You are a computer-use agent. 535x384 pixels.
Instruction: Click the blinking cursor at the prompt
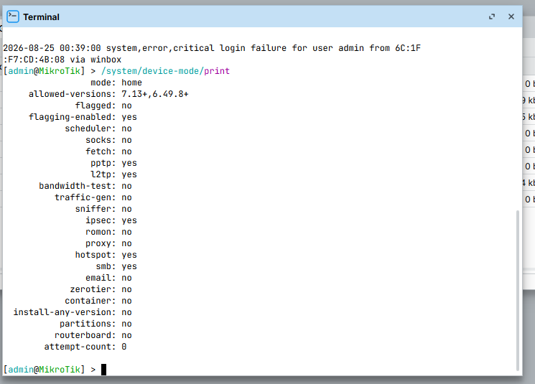[x=103, y=370]
